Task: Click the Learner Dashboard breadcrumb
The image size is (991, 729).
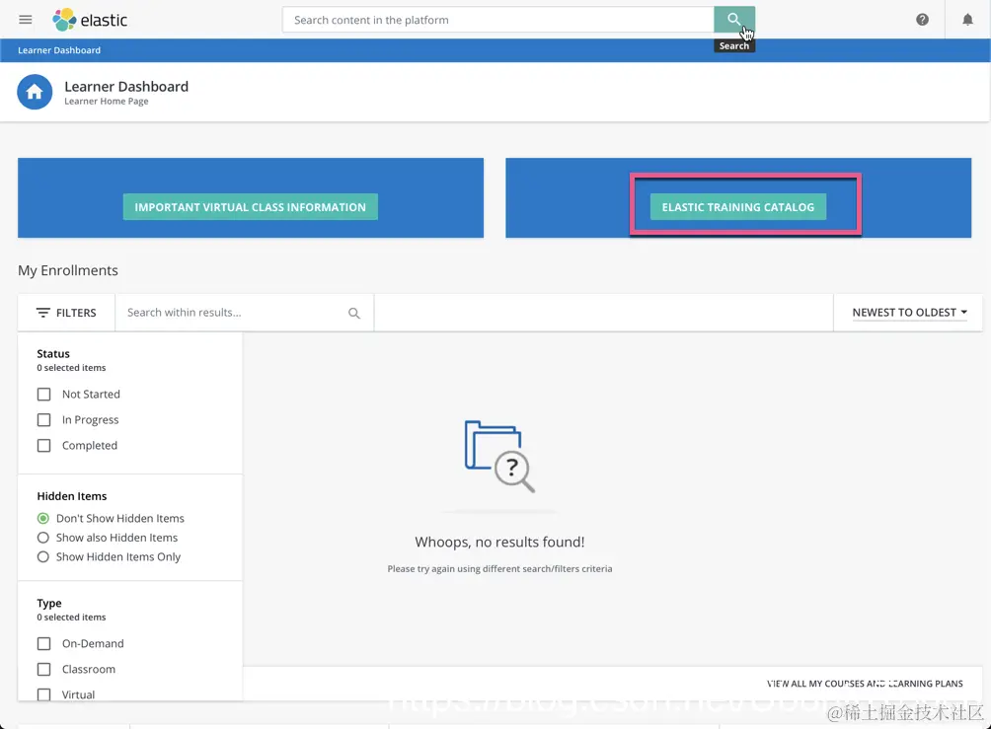Action: click(59, 50)
